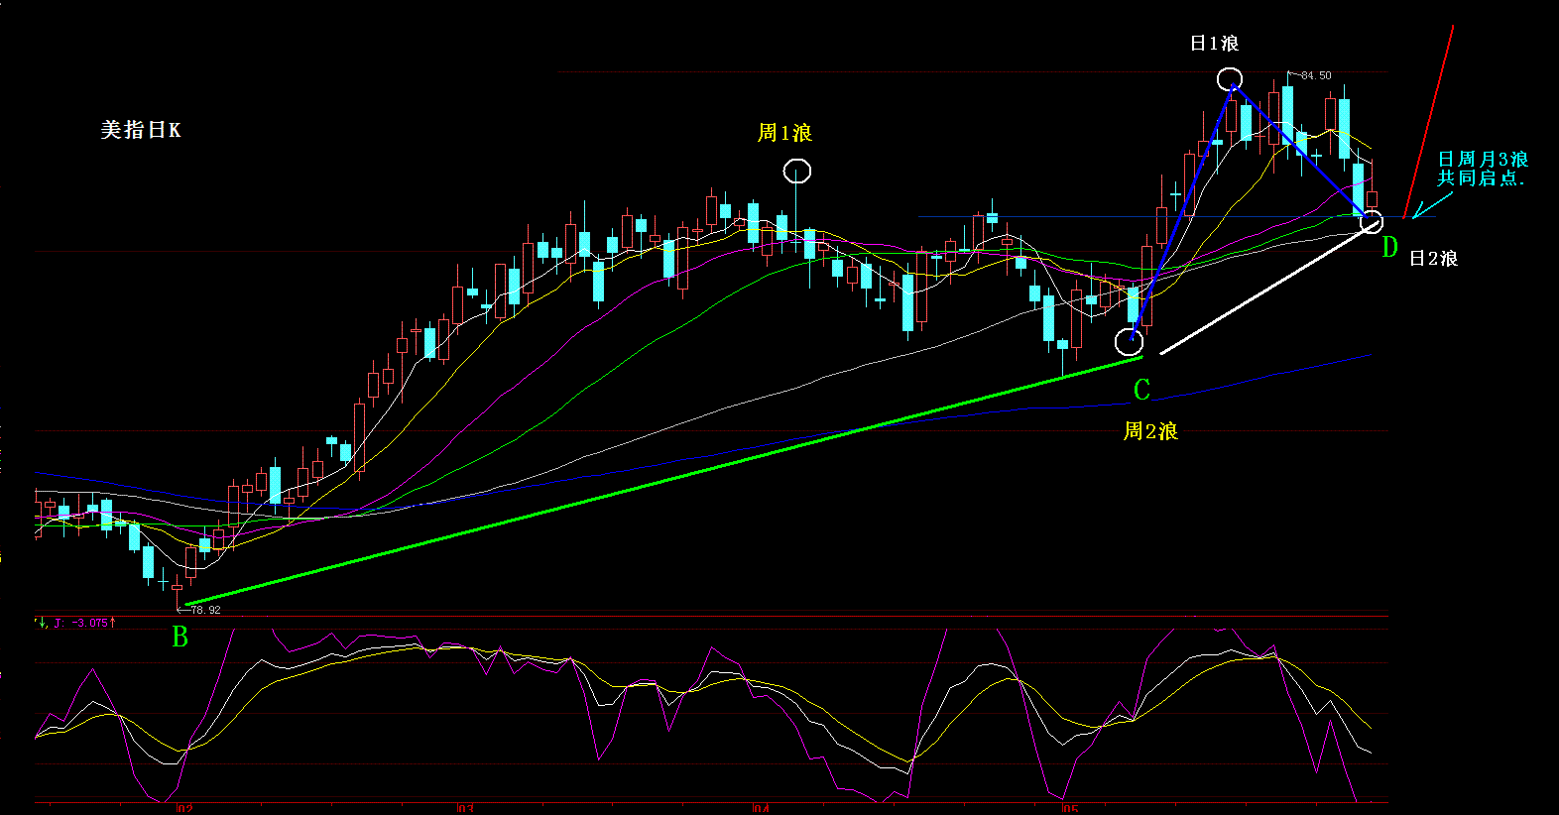
Task: Click the white "日1浪" wave label
Action: [1214, 44]
